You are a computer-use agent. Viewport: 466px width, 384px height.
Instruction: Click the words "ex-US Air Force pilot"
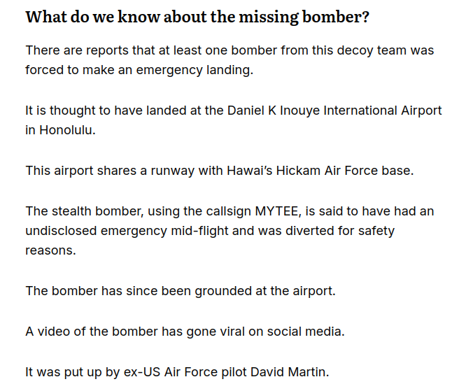click(x=185, y=372)
